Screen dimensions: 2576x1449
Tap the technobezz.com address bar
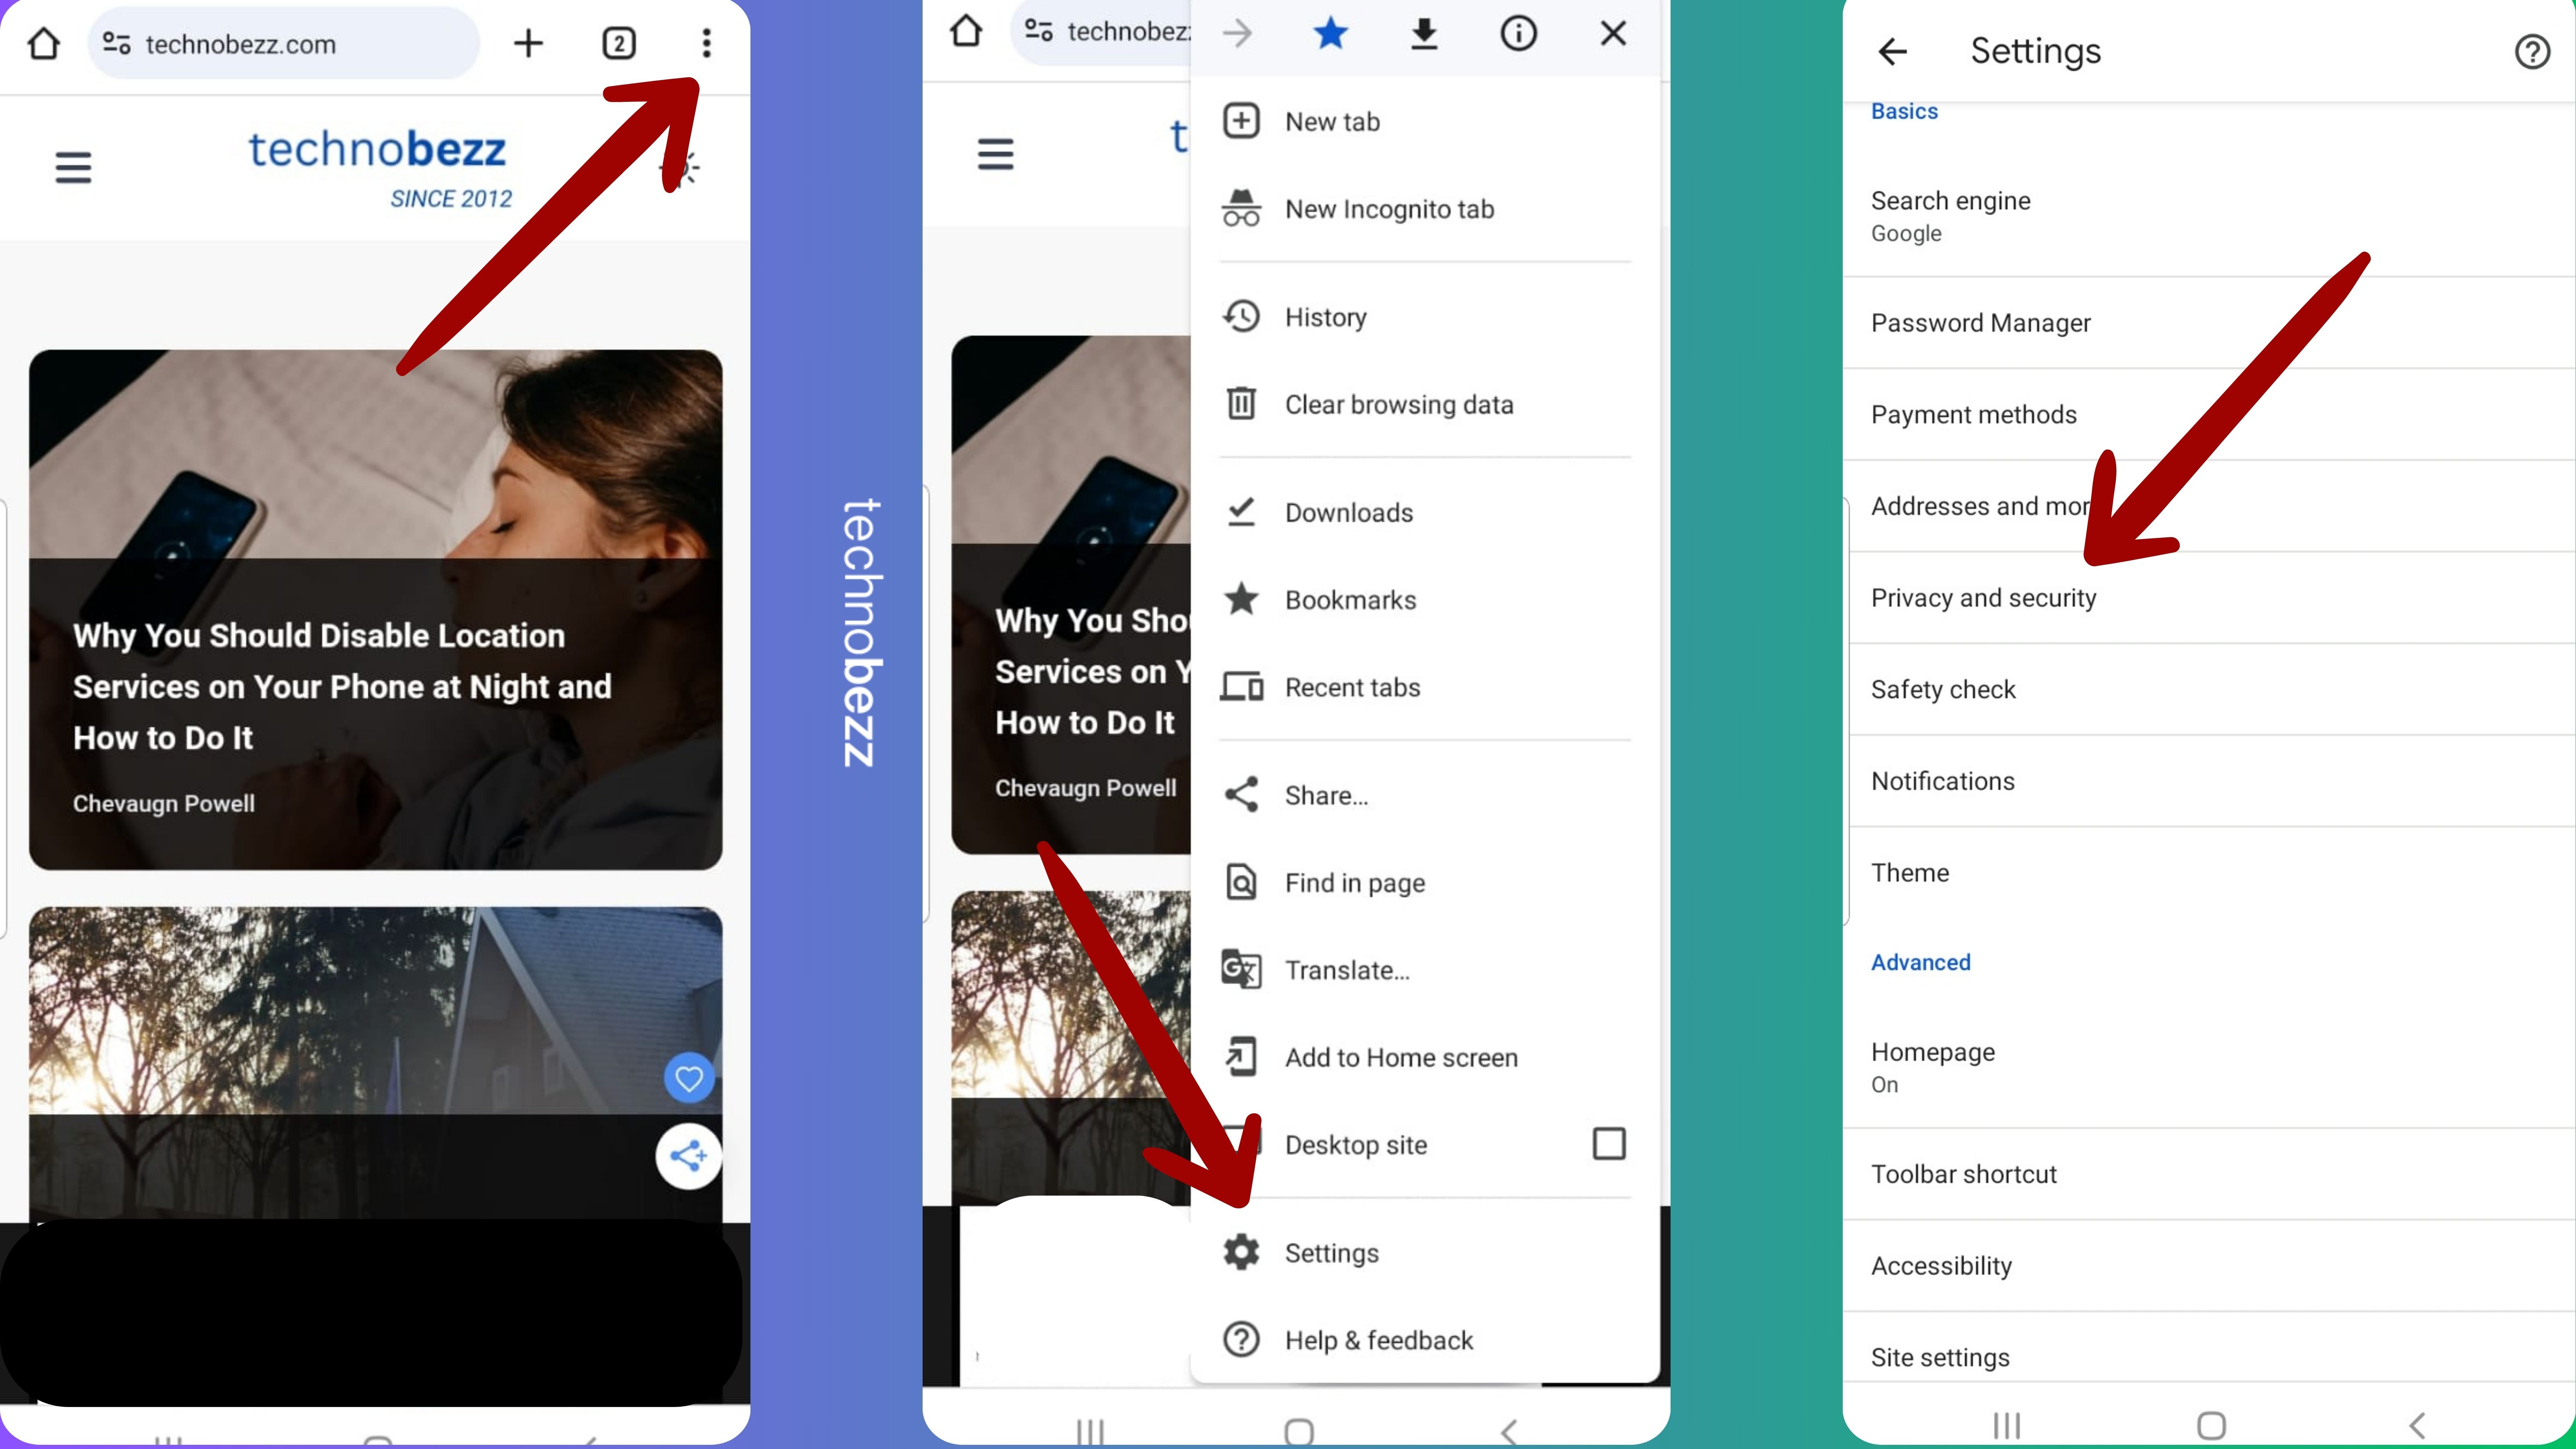point(284,44)
